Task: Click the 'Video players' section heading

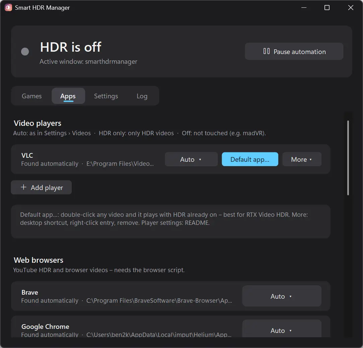Action: pos(38,123)
